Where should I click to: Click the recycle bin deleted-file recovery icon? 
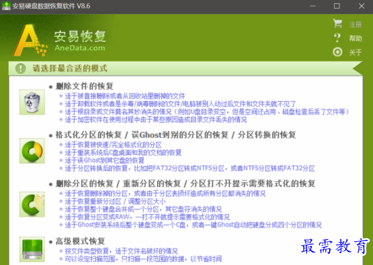point(32,102)
